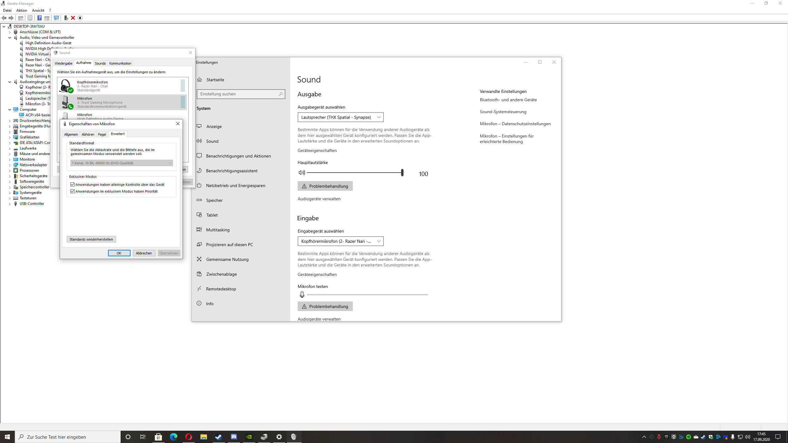Open the Eingabegerät Kopfhörermikrofon dropdown
This screenshot has height=443, width=788.
pyautogui.click(x=340, y=241)
